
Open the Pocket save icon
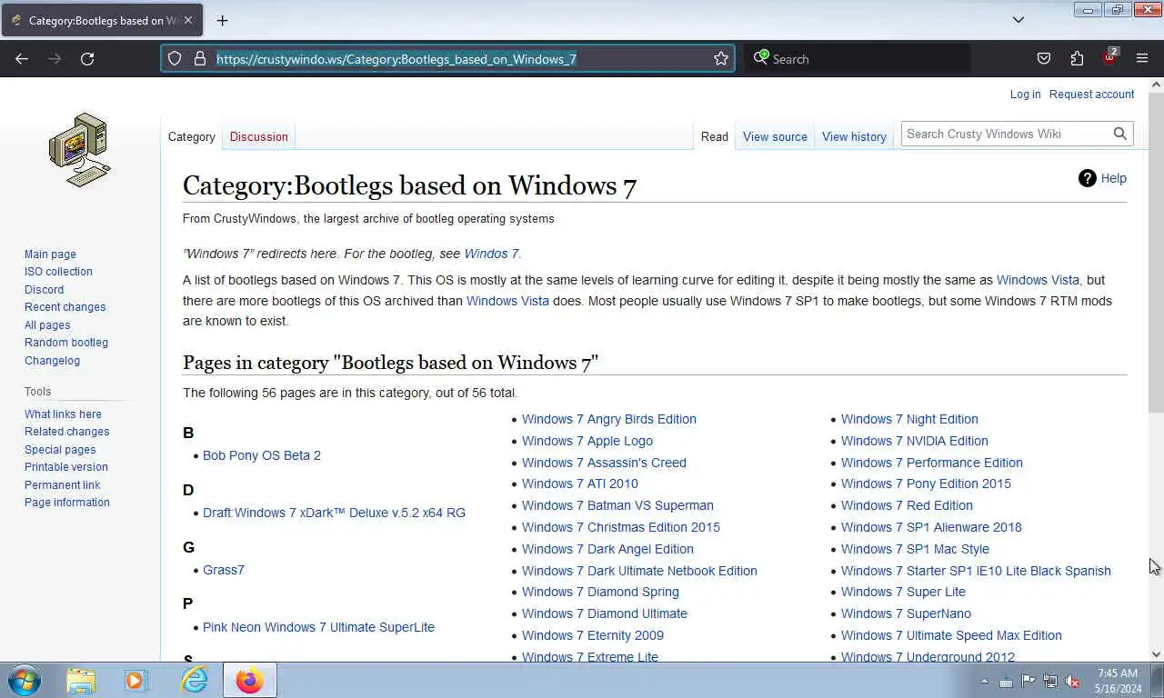click(x=1044, y=59)
